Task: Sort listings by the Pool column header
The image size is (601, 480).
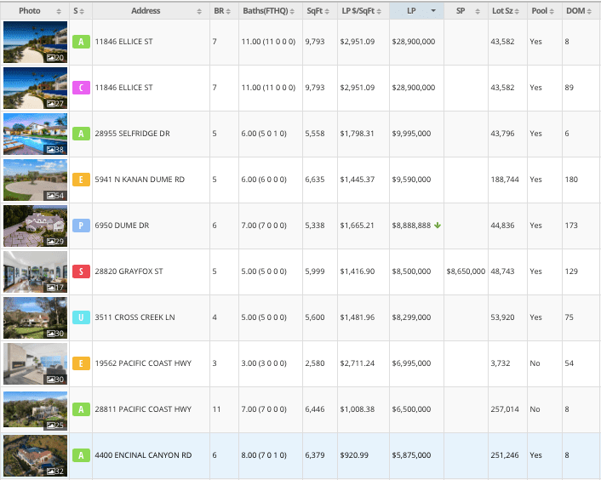Action: [545, 11]
